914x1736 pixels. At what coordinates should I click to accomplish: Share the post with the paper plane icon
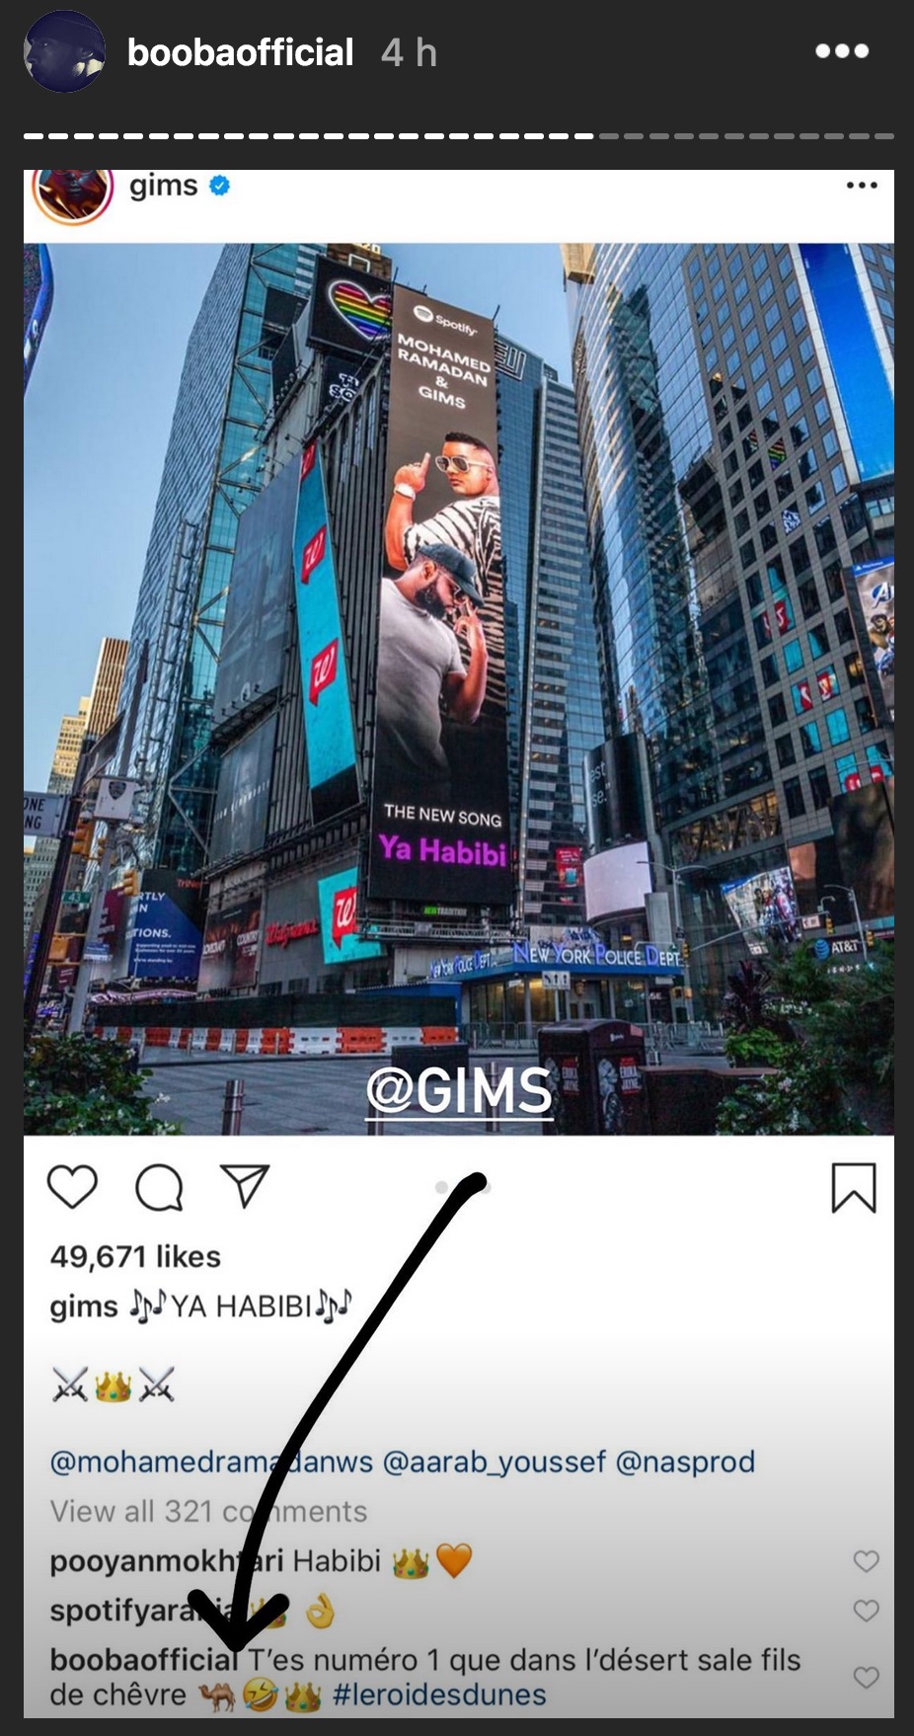click(245, 1185)
